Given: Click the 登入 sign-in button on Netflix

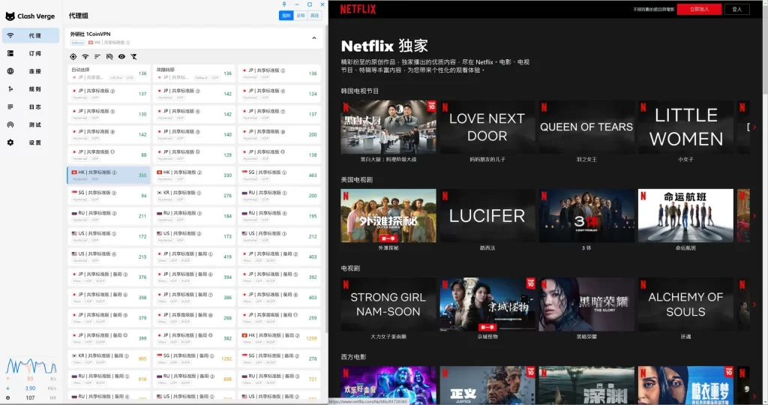Looking at the screenshot, I should (736, 9).
